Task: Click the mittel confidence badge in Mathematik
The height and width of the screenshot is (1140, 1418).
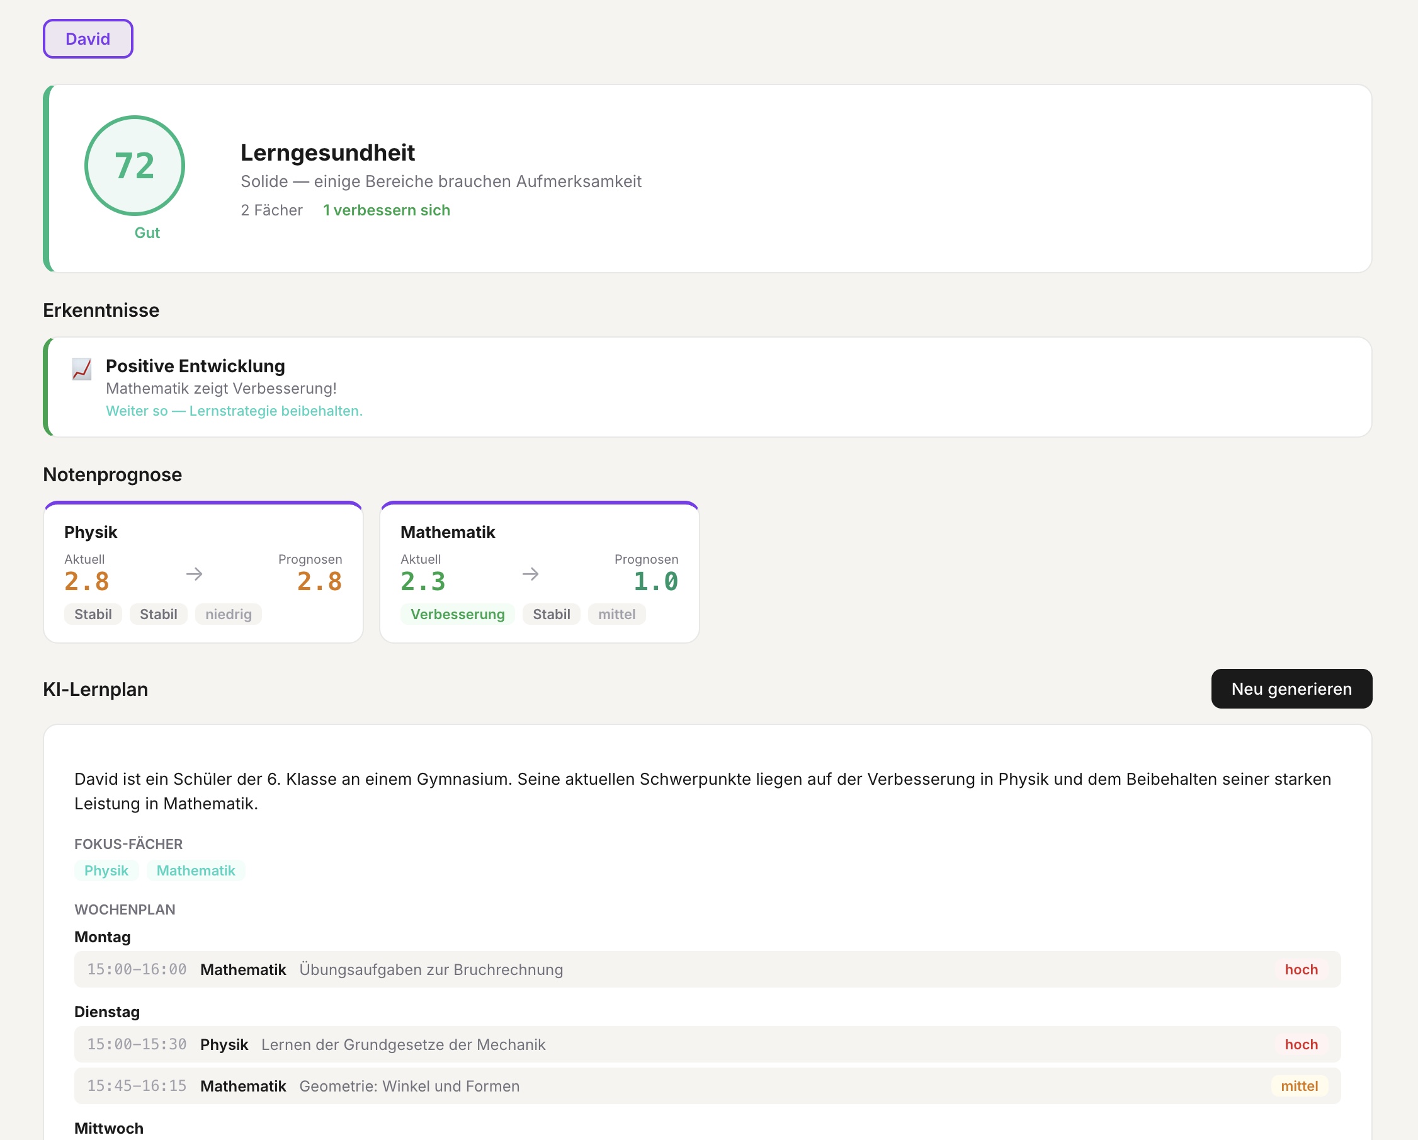Action: (616, 614)
